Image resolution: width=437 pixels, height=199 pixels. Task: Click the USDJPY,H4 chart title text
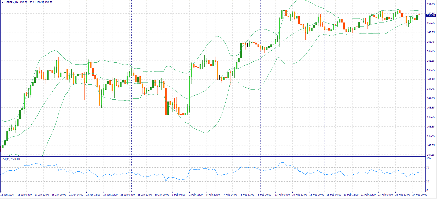click(12, 2)
